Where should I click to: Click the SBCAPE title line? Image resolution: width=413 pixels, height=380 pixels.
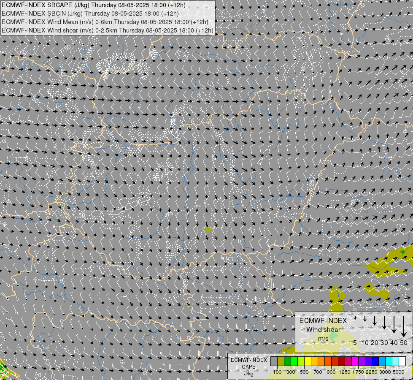point(94,5)
